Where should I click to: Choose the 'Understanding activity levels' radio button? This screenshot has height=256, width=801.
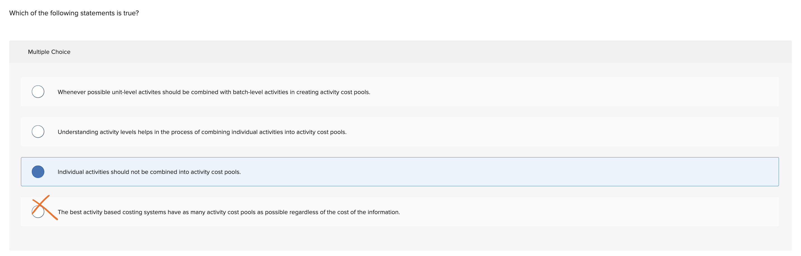click(38, 131)
